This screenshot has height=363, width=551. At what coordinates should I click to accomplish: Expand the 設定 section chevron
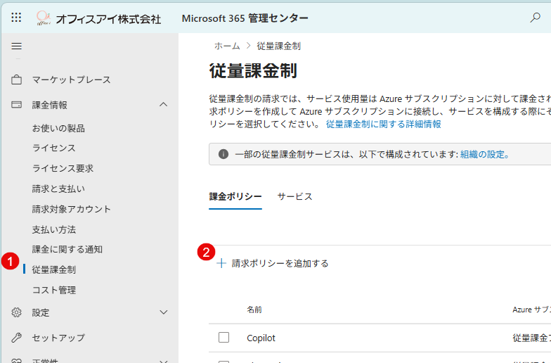point(163,312)
